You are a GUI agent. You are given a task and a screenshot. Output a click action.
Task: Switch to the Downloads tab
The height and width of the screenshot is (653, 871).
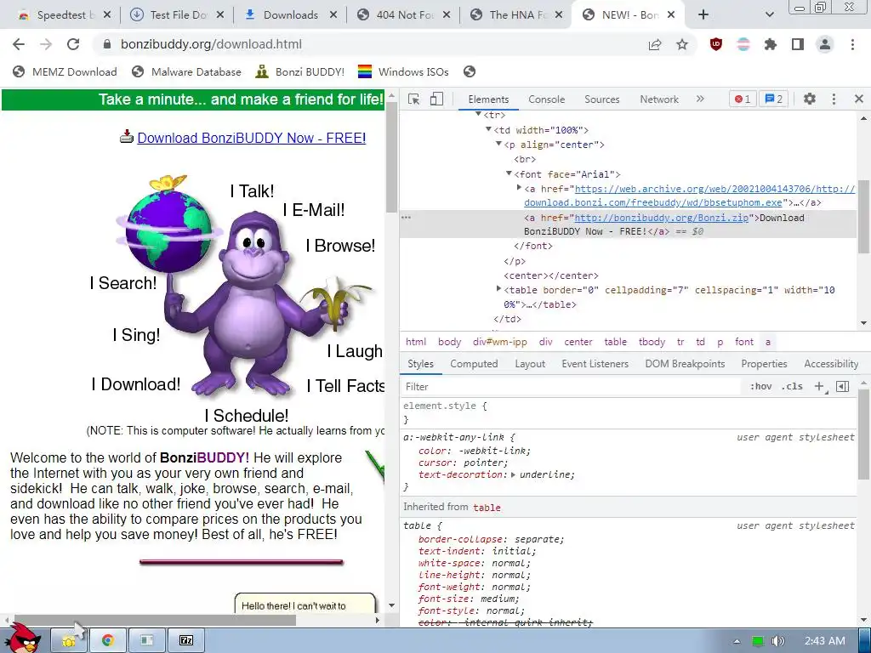tap(289, 15)
